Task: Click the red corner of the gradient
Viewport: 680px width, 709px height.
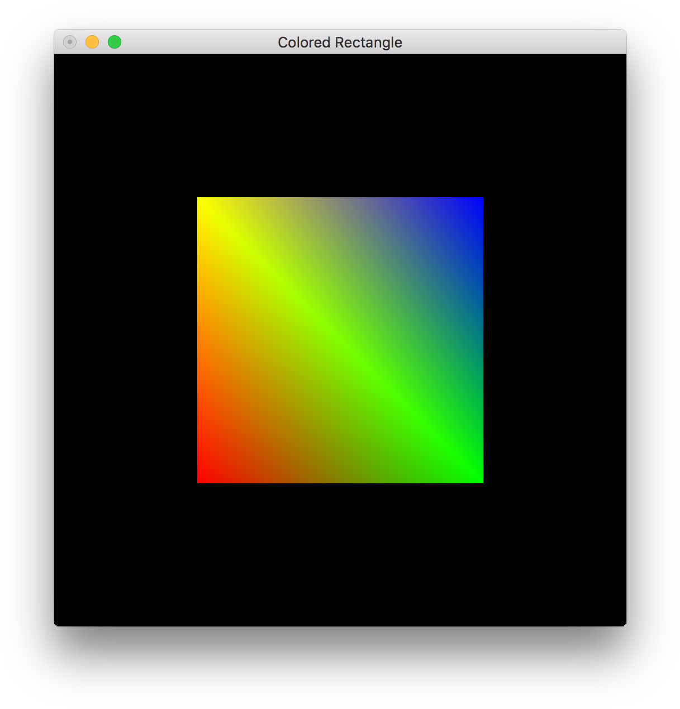Action: [204, 476]
